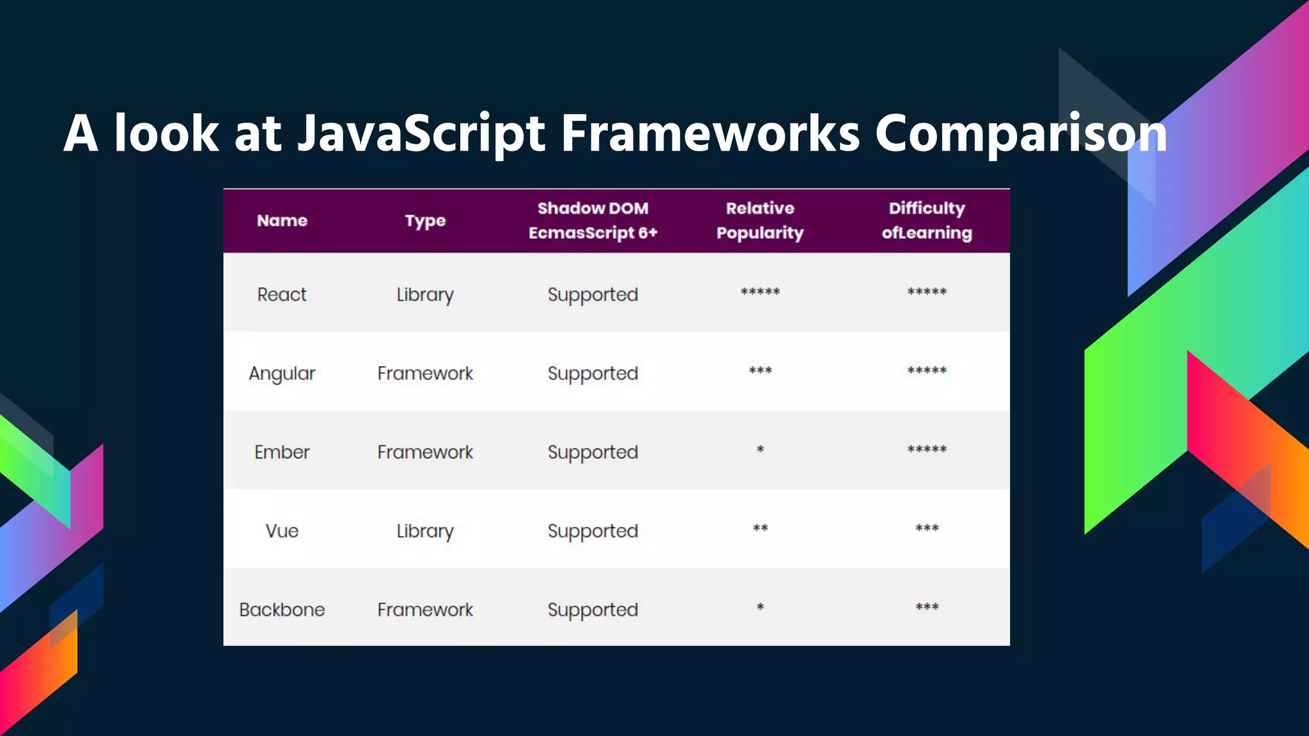Click Backbone's three-star difficulty rating
Image resolution: width=1309 pixels, height=736 pixels.
point(927,608)
